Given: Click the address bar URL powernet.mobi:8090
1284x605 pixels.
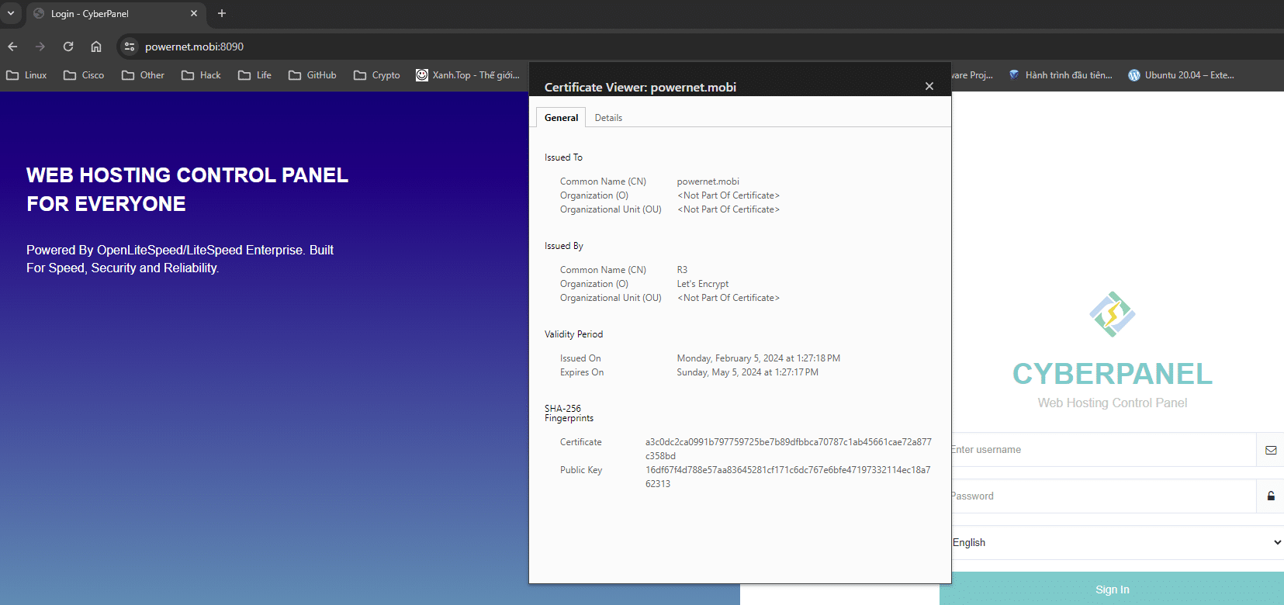Looking at the screenshot, I should 194,47.
